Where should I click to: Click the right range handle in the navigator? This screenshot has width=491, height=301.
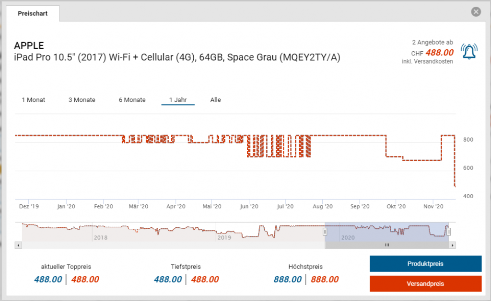click(x=448, y=232)
